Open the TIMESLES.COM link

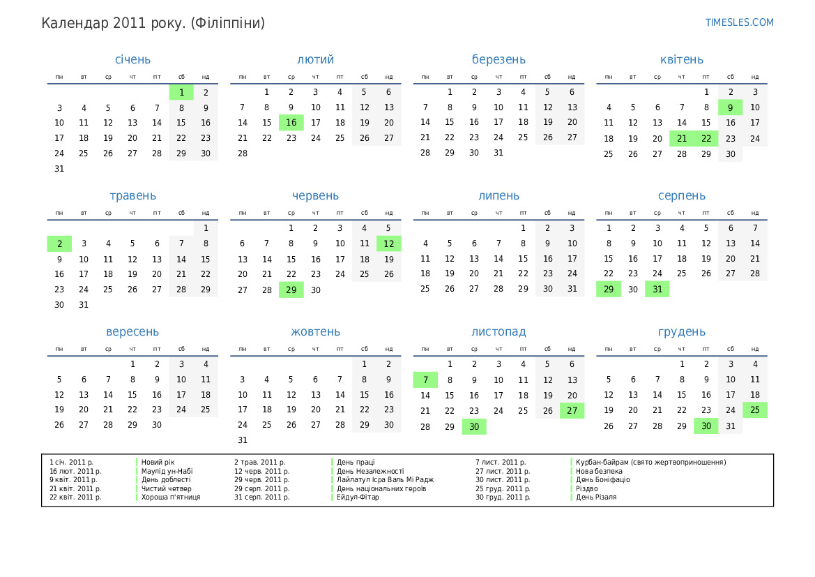click(x=739, y=22)
